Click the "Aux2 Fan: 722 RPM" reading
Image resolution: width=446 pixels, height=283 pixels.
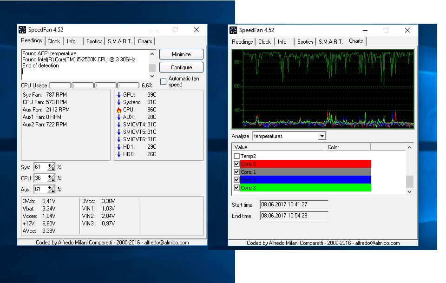tap(45, 125)
